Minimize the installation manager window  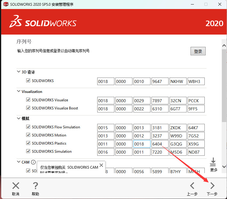point(192,4)
